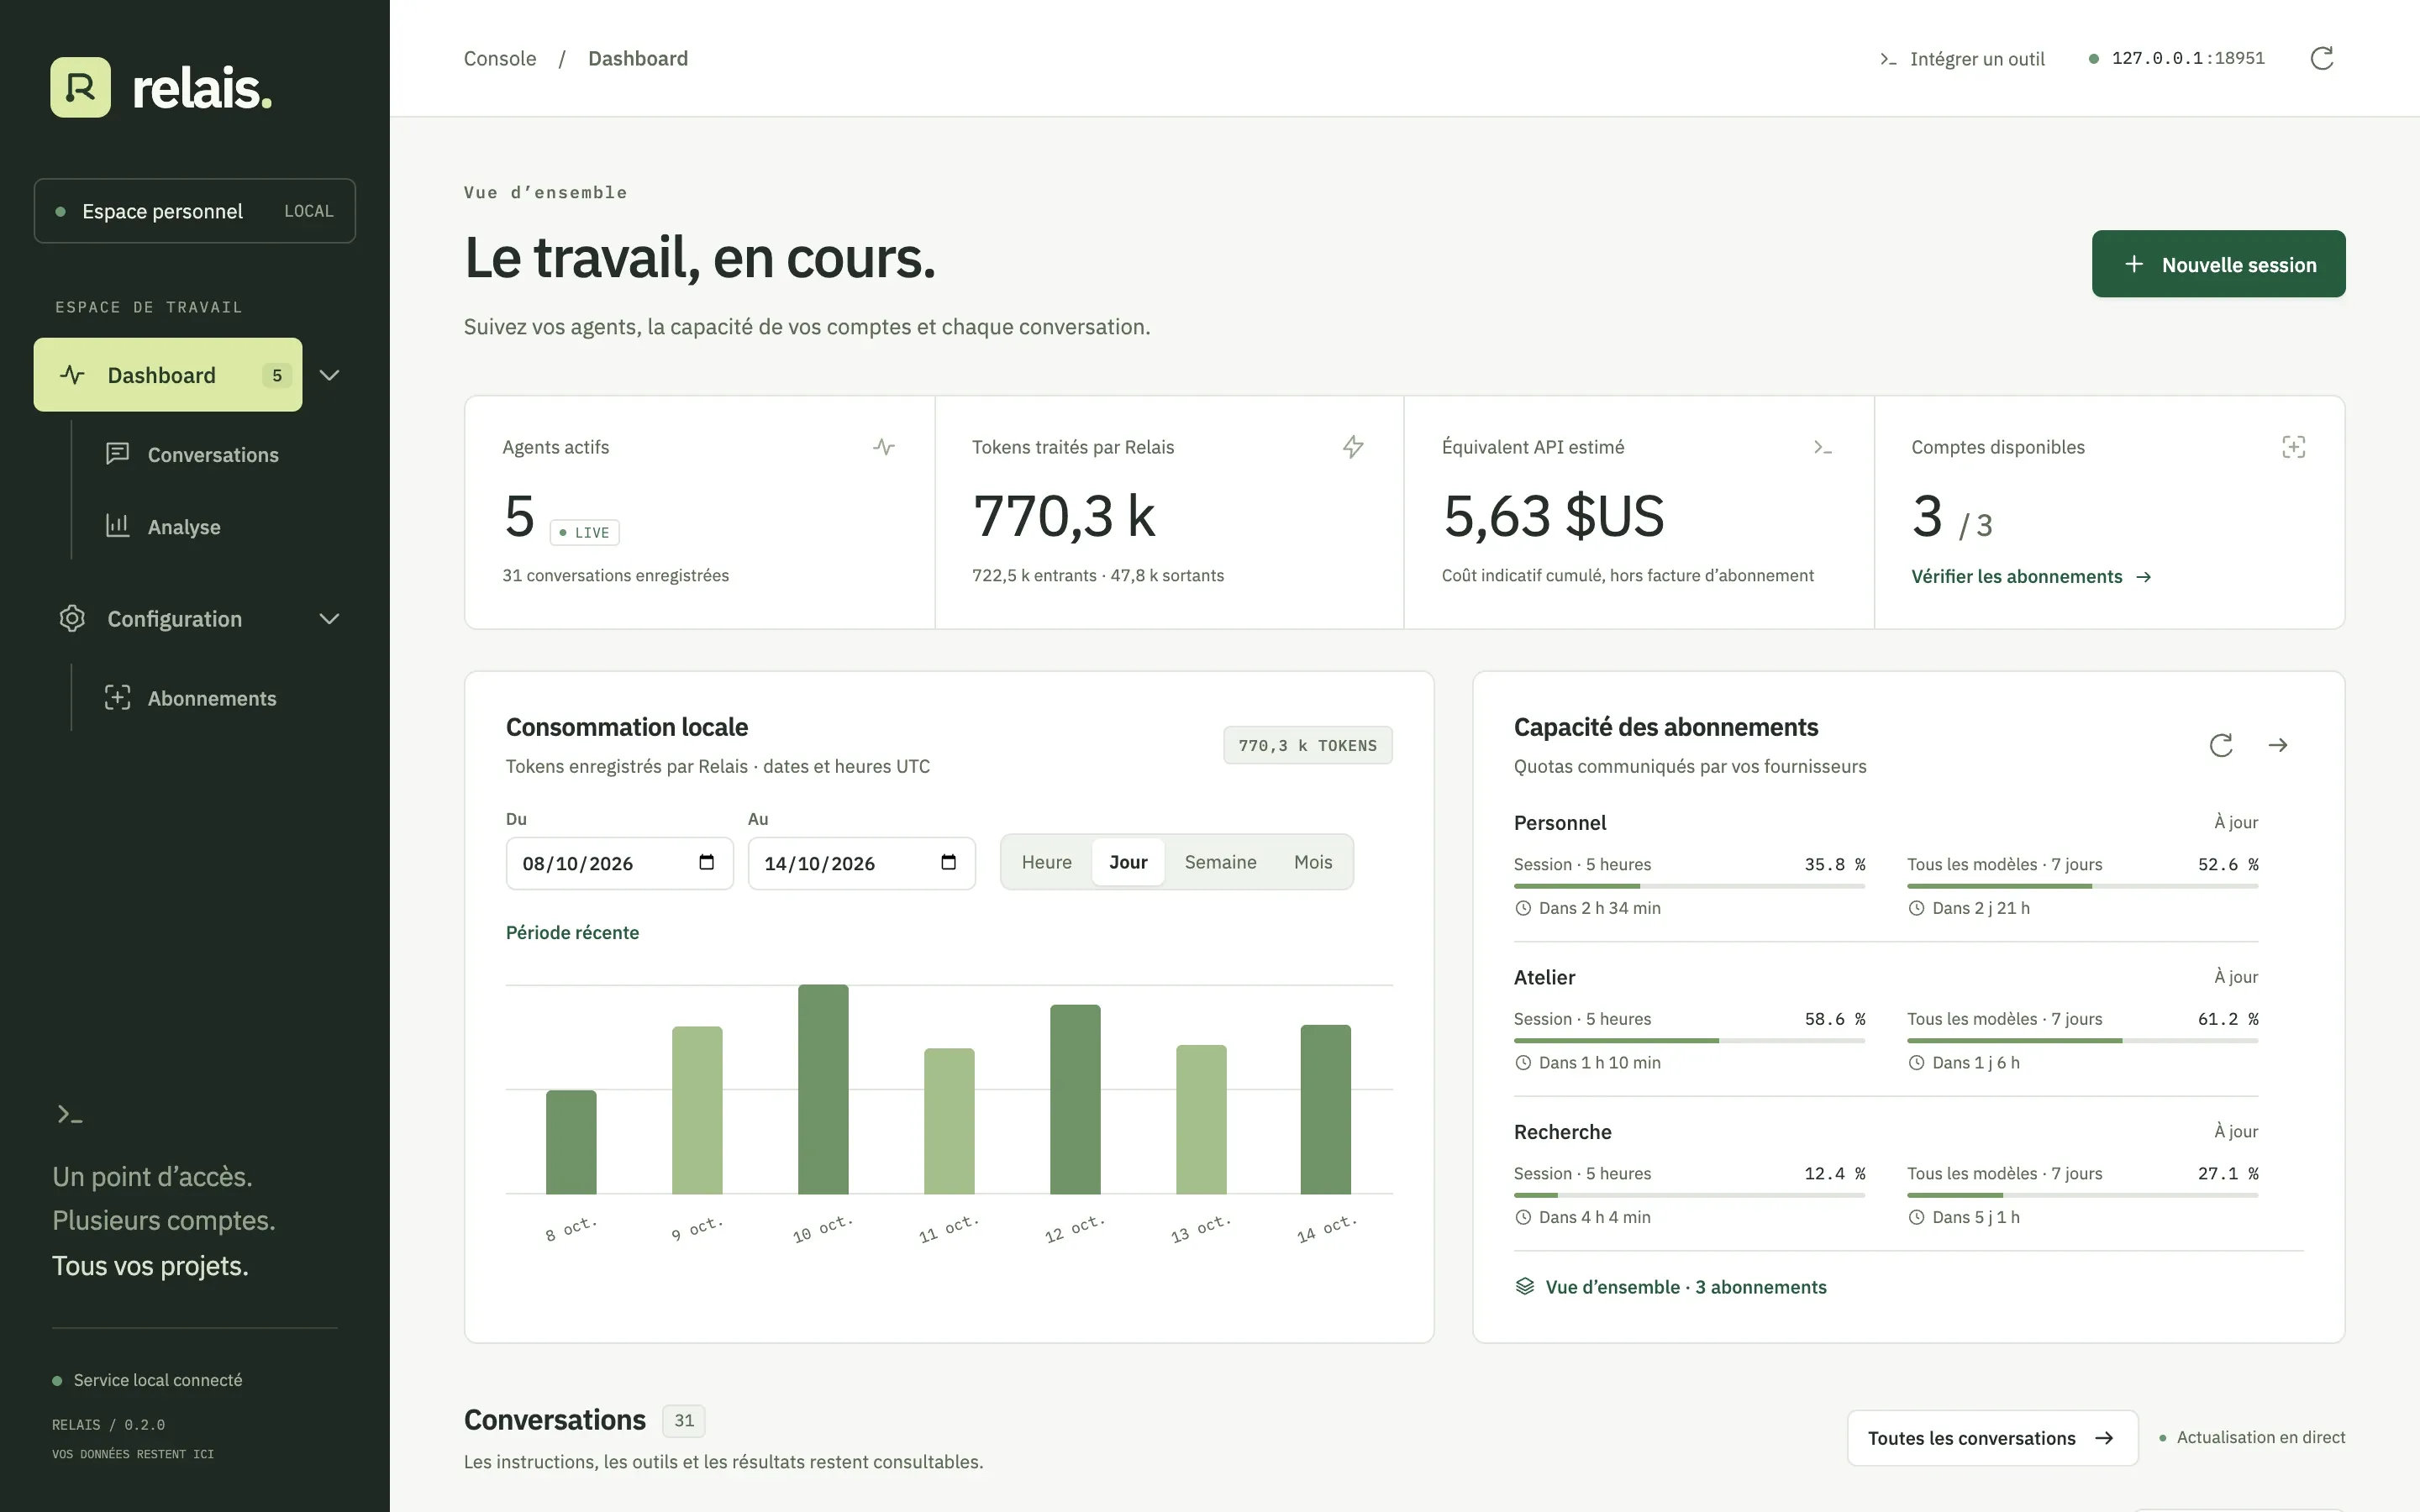Image resolution: width=2420 pixels, height=1512 pixels.
Task: Click the clock icon next to Dans 2 h 34 min
Action: [1523, 908]
